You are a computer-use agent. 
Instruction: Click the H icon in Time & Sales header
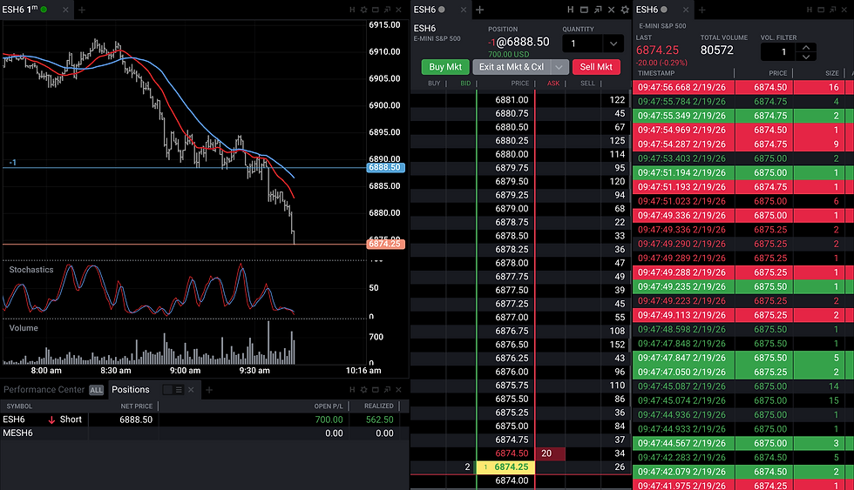pos(810,10)
